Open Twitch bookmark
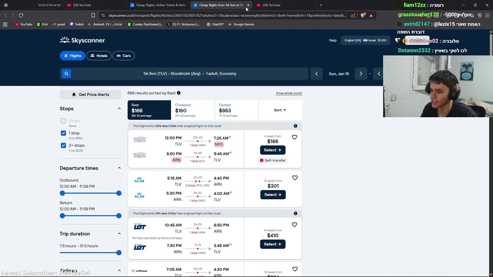This screenshot has width=493, height=277. coord(77,24)
